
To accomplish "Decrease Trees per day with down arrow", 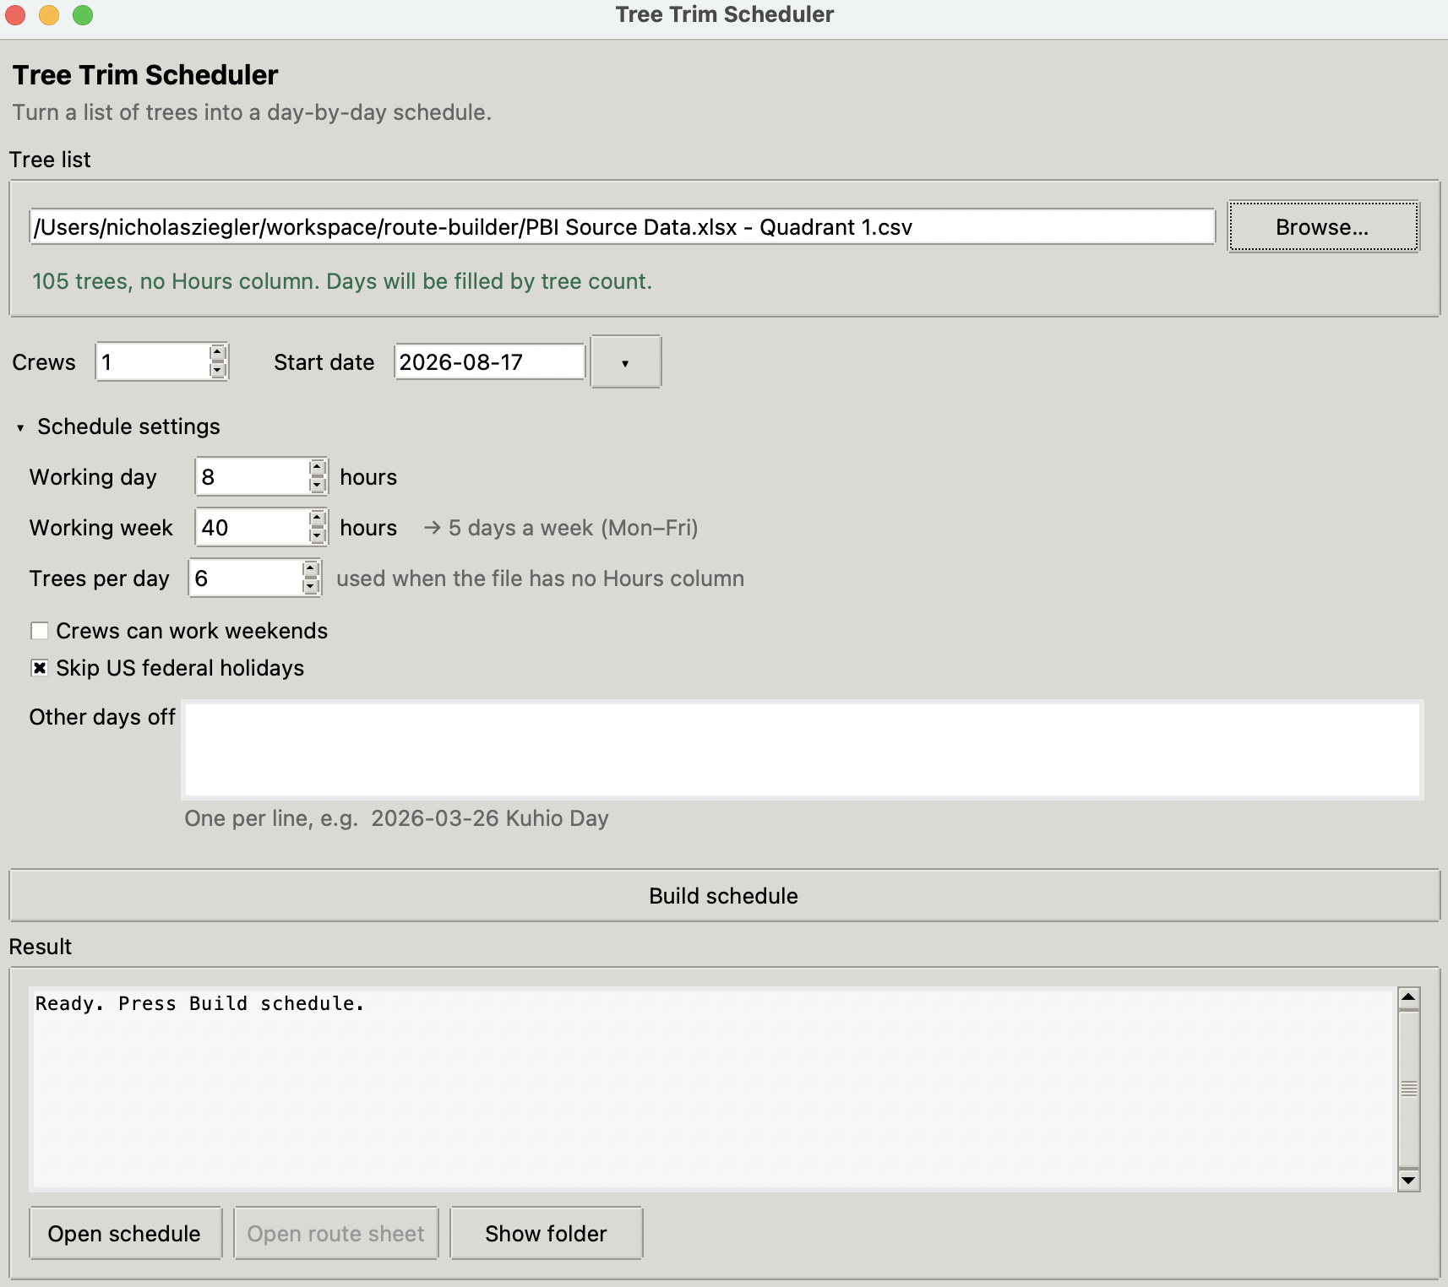I will pyautogui.click(x=311, y=586).
